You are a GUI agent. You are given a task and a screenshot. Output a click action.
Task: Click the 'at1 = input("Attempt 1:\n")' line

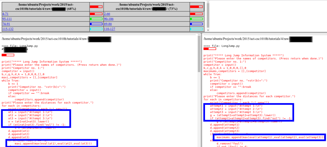(30, 112)
